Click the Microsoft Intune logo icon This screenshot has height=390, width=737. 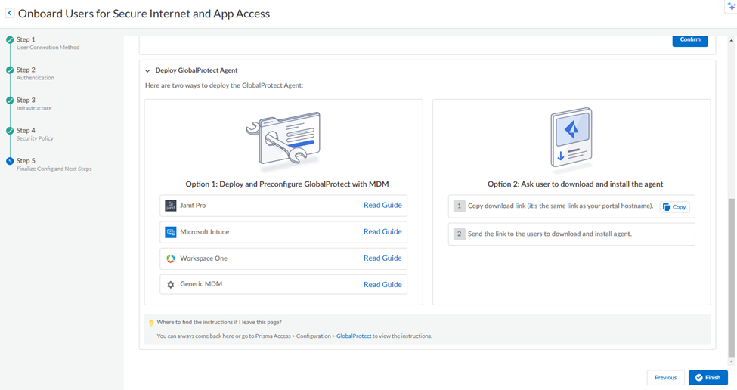tap(171, 232)
